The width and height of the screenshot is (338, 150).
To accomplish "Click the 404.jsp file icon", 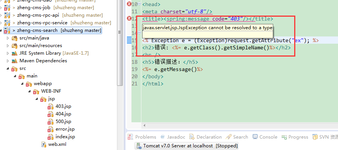I will pyautogui.click(x=50, y=114).
